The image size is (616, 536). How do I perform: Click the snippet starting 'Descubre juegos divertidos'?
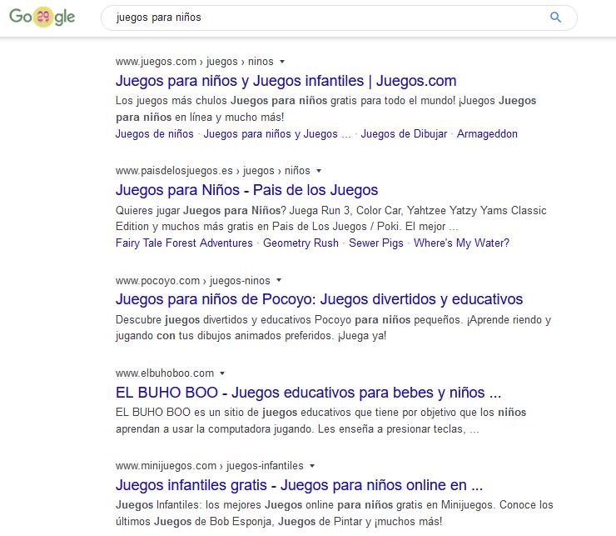(333, 328)
